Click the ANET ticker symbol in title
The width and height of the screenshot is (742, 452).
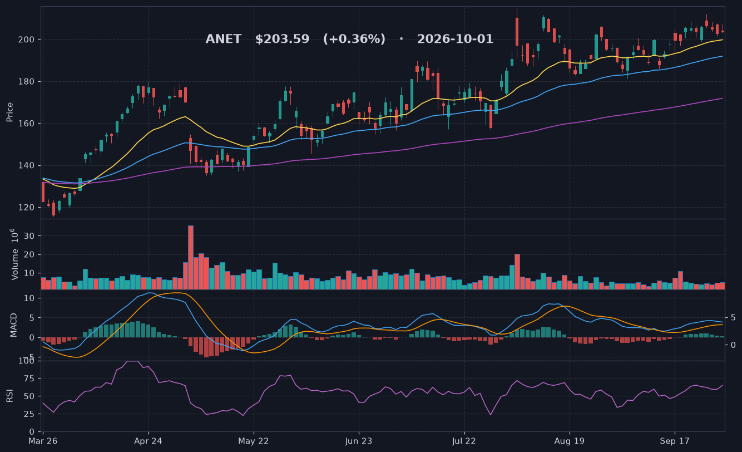point(224,40)
